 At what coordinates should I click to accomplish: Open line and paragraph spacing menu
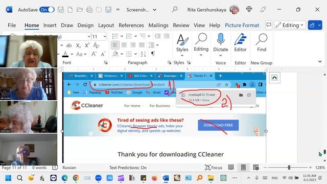pyautogui.click(x=151, y=45)
